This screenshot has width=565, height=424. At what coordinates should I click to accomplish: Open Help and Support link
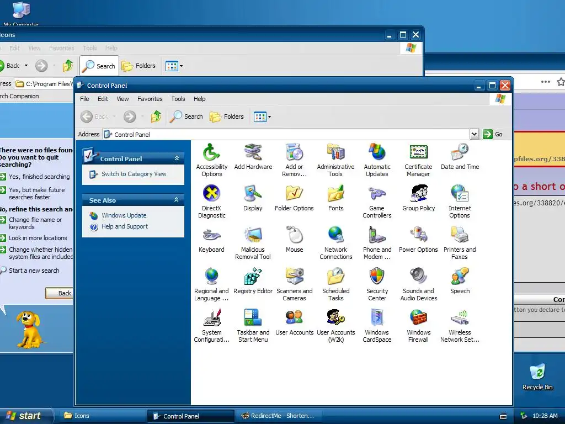[125, 226]
